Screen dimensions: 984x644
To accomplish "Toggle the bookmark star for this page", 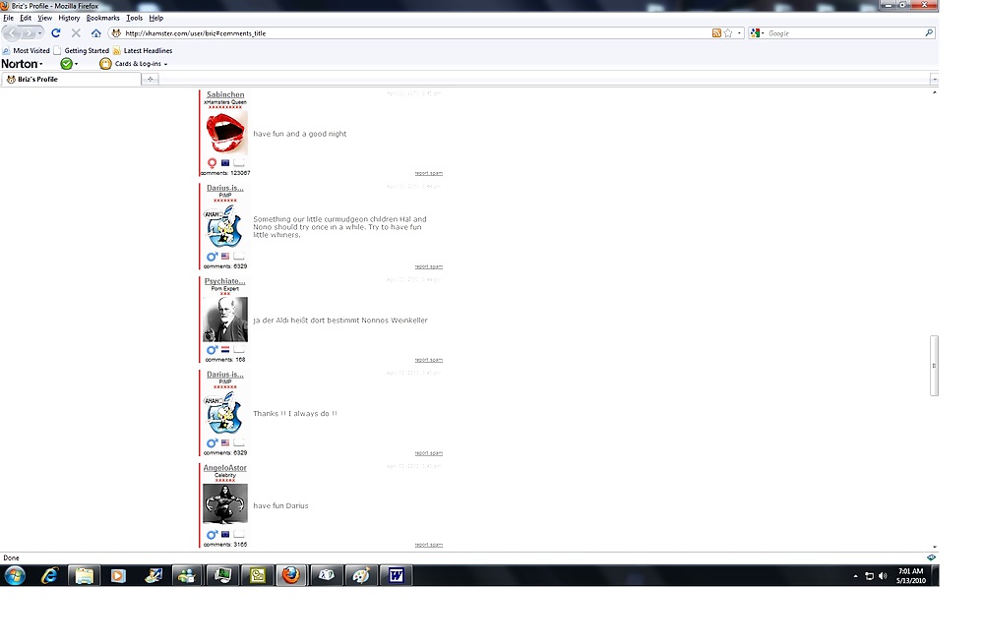I will pos(728,33).
